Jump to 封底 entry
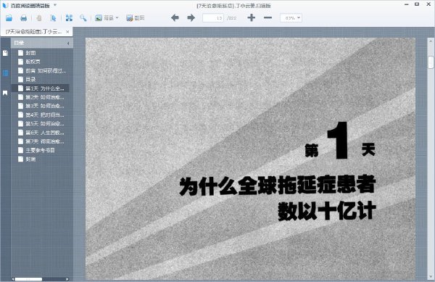This screenshot has width=435, height=282. coord(30,159)
